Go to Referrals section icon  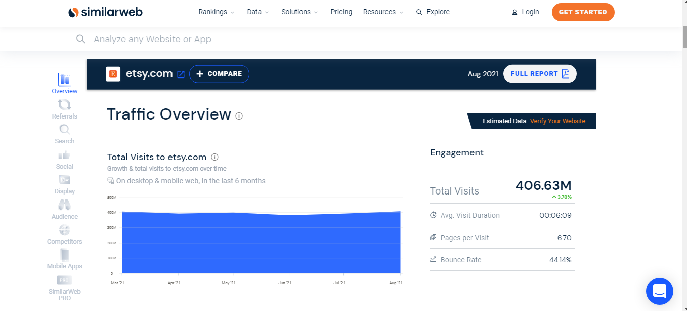click(64, 105)
